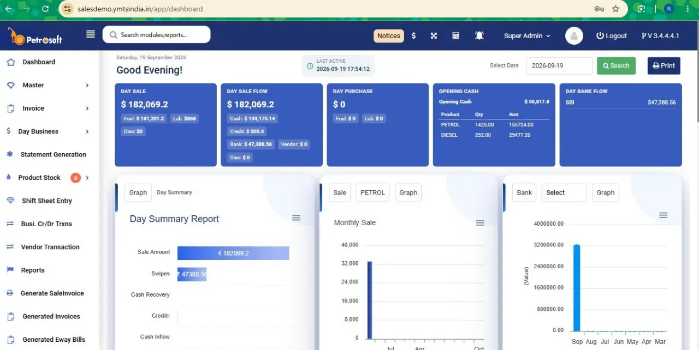This screenshot has width=699, height=350.
Task: Click the Print button
Action: point(664,66)
